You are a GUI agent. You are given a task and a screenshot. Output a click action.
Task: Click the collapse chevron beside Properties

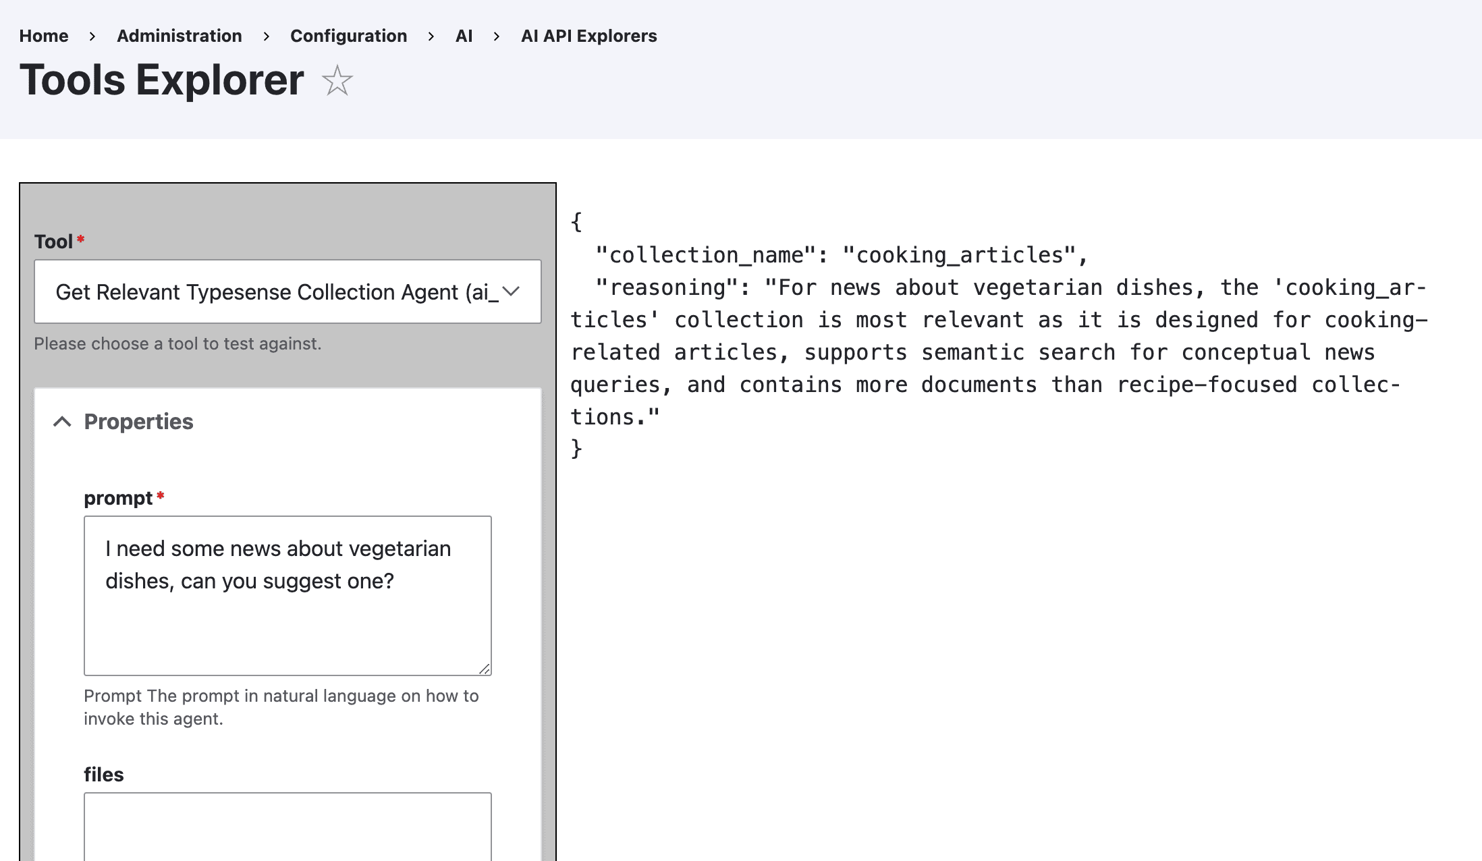pyautogui.click(x=63, y=421)
